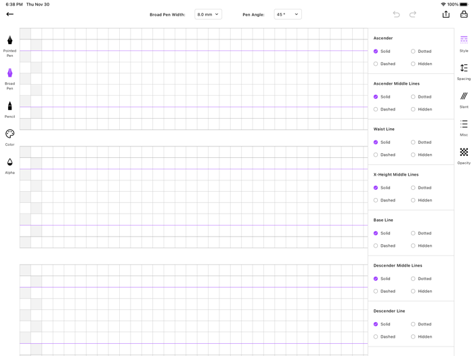The height and width of the screenshot is (356, 474).
Task: Set Descender Line to Dashed
Action: tap(385, 336)
